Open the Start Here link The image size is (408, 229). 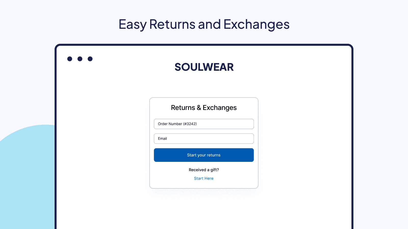204,178
